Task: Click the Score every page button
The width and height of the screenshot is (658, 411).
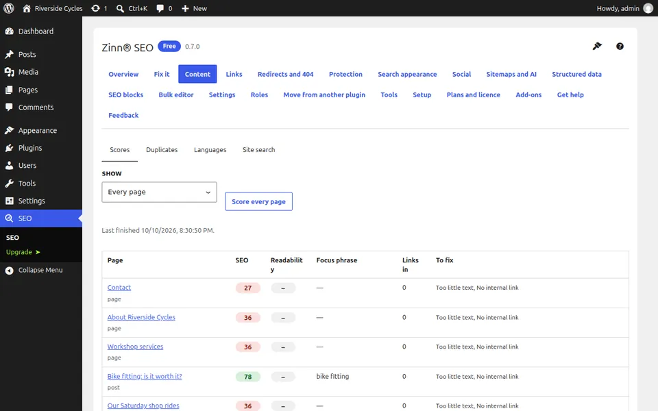Action: 258,201
